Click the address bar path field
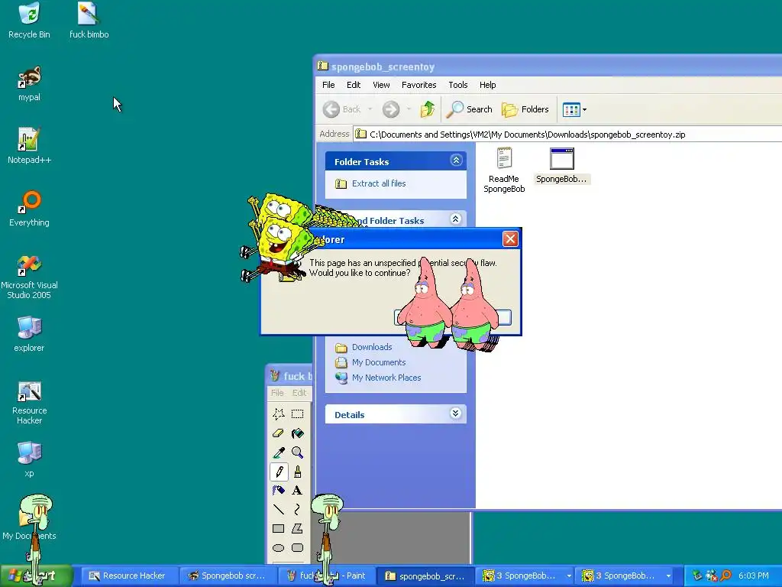Image resolution: width=782 pixels, height=587 pixels. (x=567, y=135)
